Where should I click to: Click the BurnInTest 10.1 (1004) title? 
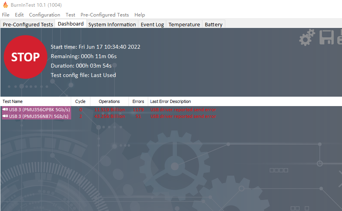pyautogui.click(x=36, y=5)
